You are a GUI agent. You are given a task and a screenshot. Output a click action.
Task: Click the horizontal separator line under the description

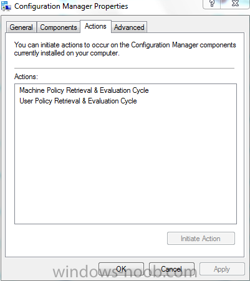point(124,68)
